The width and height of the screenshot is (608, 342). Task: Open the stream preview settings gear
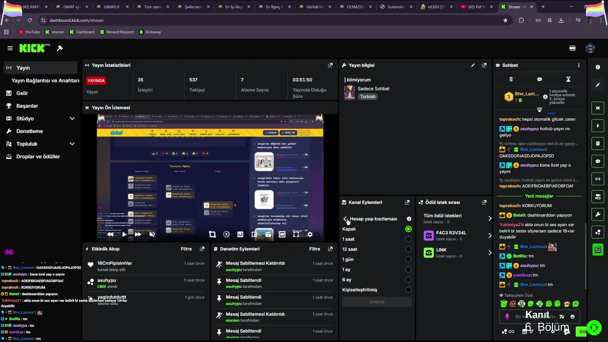click(310, 234)
